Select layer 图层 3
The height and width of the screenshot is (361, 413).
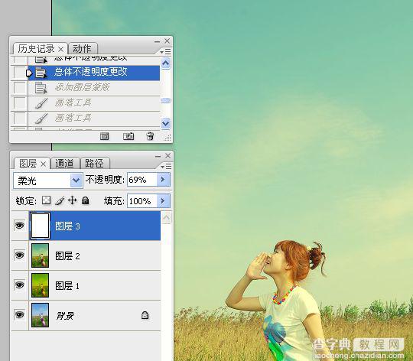click(x=94, y=226)
